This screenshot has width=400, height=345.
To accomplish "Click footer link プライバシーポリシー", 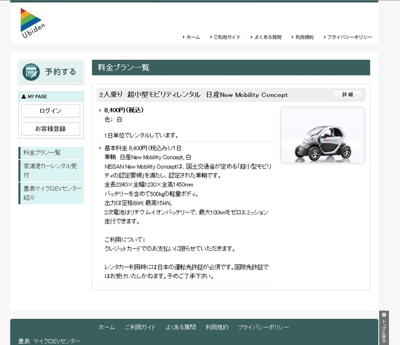I will tap(264, 327).
